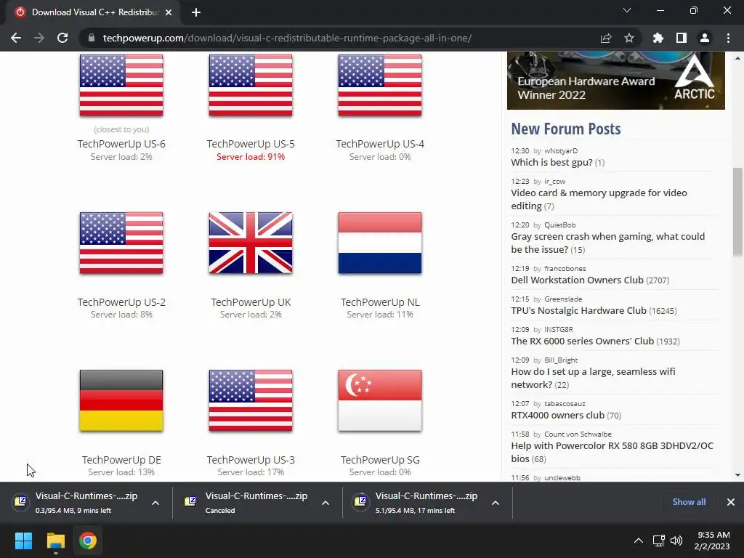
Task: Click the scrollbar up arrow
Action: [x=737, y=58]
